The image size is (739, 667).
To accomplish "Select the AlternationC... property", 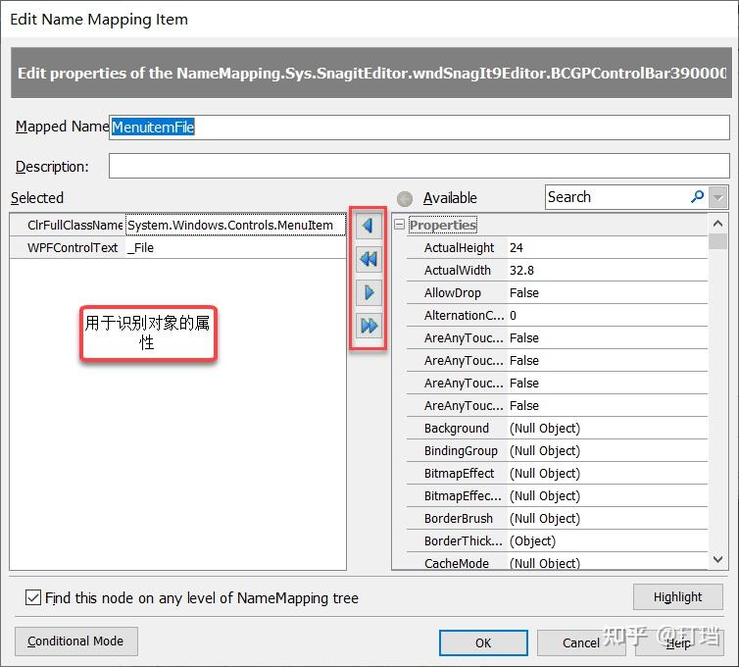I will [557, 315].
